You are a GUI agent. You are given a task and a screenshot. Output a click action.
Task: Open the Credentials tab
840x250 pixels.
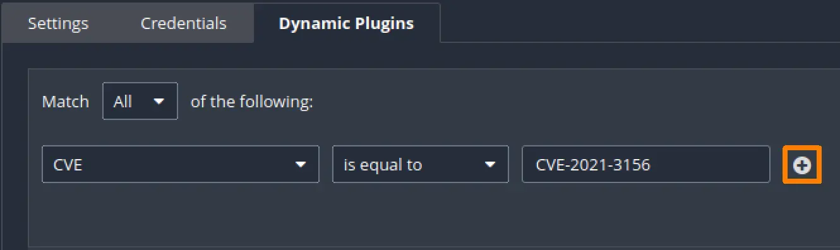183,24
